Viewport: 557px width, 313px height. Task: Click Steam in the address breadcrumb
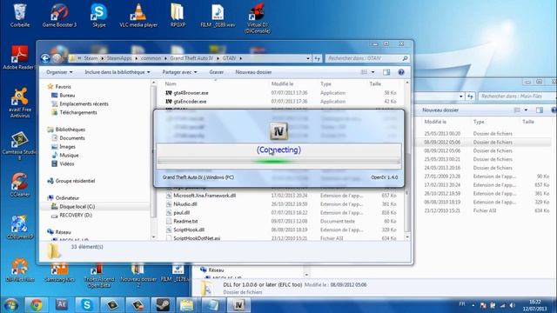(91, 58)
